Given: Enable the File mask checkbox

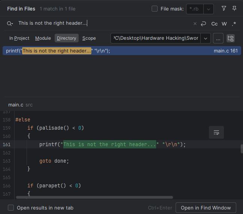Looking at the screenshot, I should 155,9.
